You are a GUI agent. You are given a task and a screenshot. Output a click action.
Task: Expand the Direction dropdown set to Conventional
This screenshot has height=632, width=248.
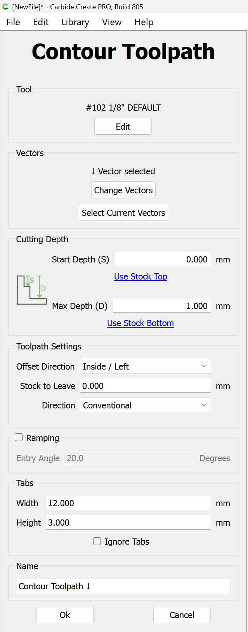145,405
